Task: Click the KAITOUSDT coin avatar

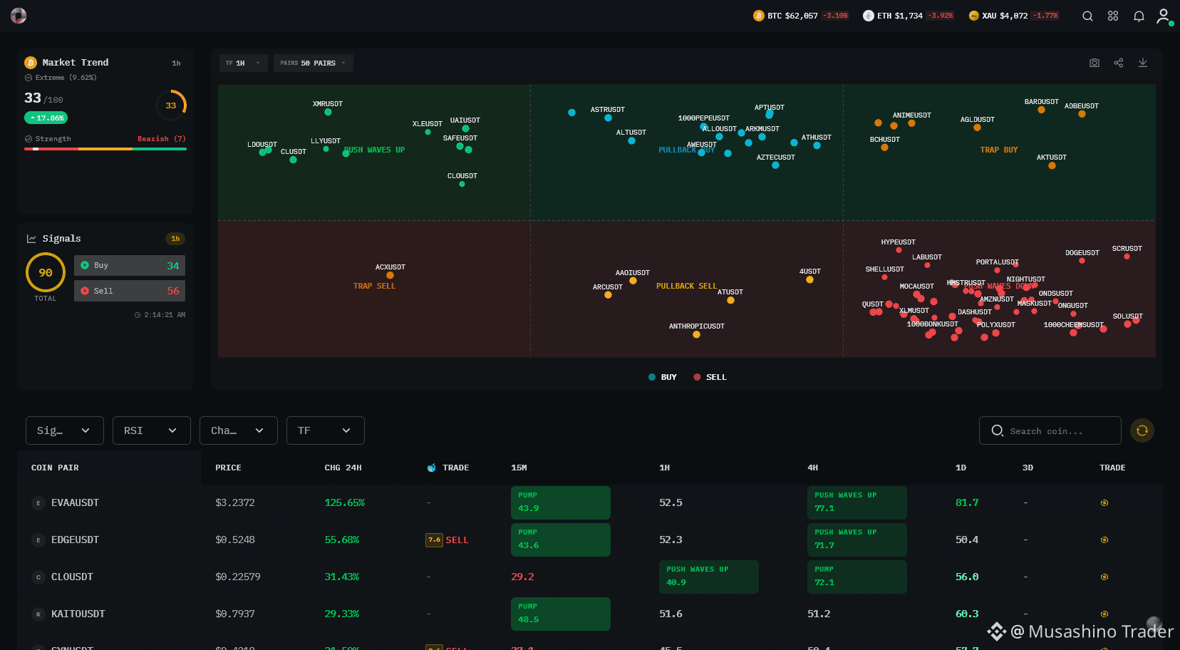Action: point(38,614)
